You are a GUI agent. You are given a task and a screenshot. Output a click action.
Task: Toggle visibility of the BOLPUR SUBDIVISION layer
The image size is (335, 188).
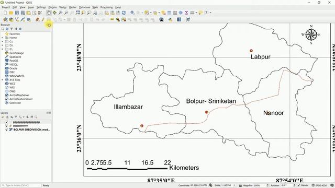[x=6, y=130]
